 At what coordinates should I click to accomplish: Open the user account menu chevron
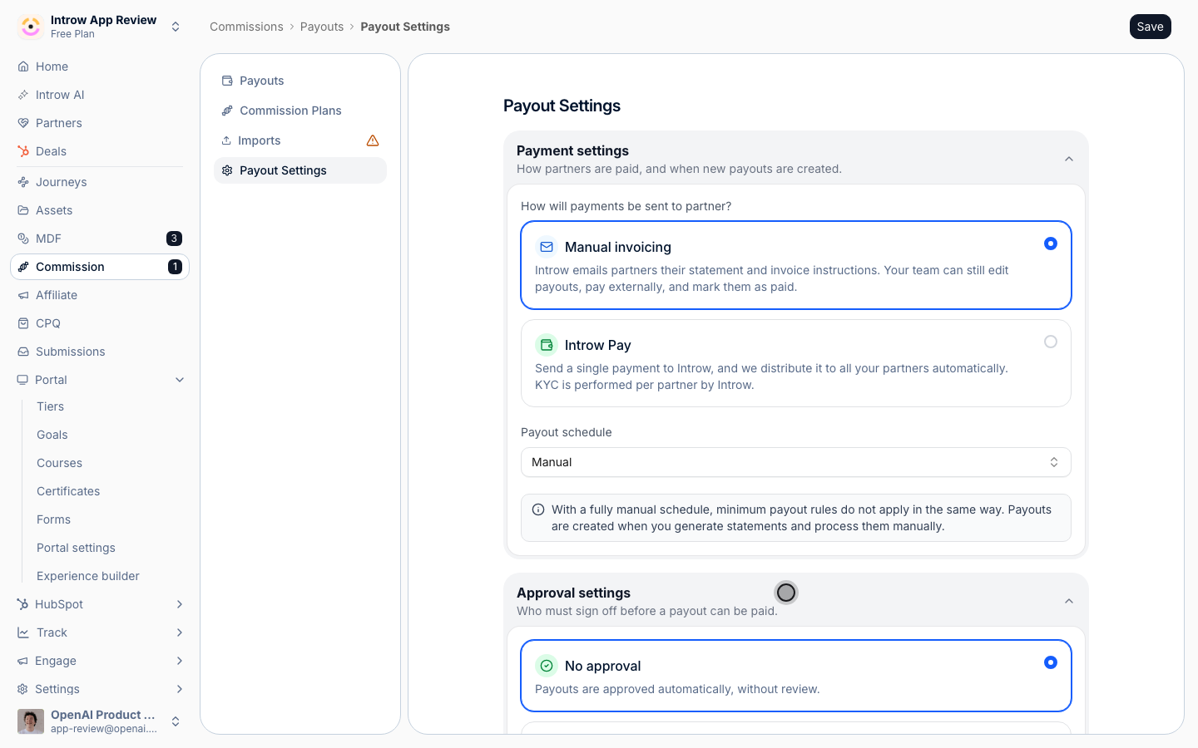pyautogui.click(x=176, y=721)
